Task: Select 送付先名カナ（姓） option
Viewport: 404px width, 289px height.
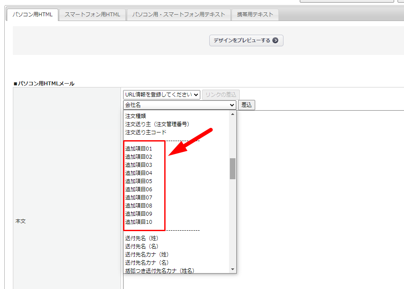Action: point(176,255)
